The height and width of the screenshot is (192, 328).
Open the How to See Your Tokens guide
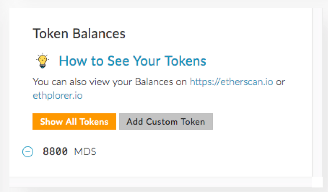132,61
